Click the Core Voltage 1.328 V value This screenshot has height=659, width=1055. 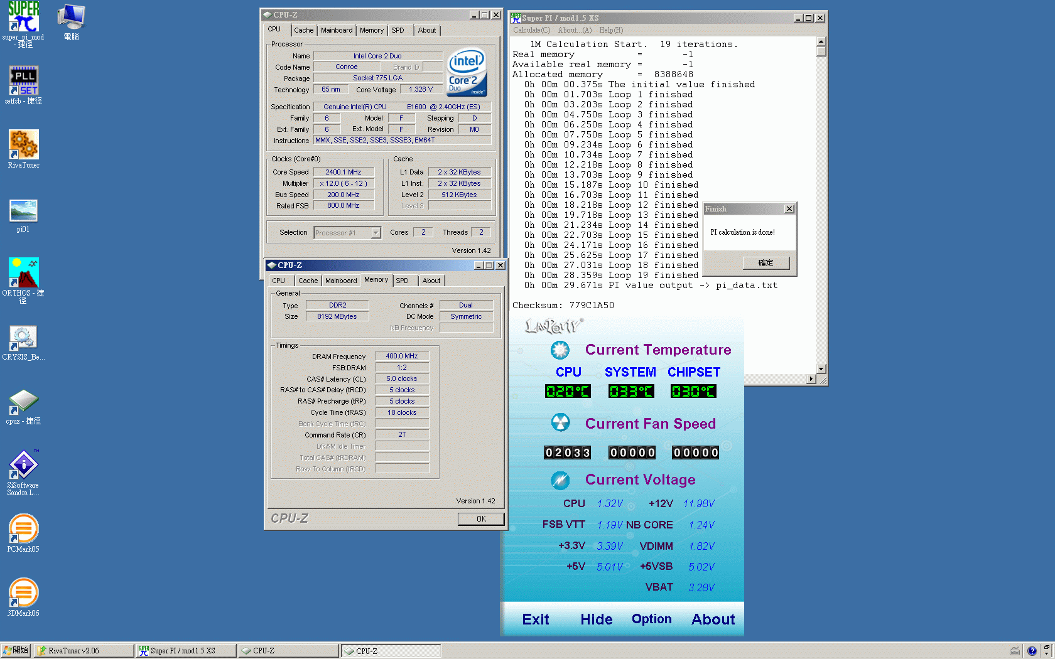coord(421,90)
